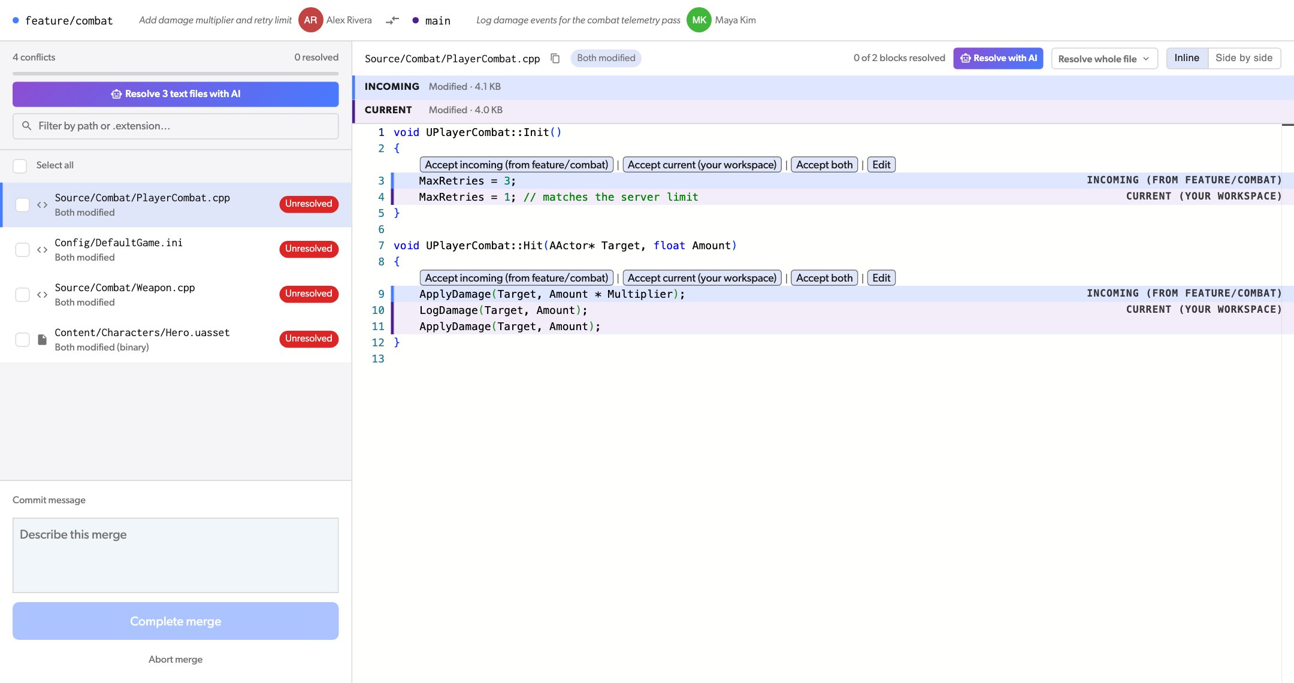Focus the Filter by path input
The image size is (1294, 683).
[176, 126]
